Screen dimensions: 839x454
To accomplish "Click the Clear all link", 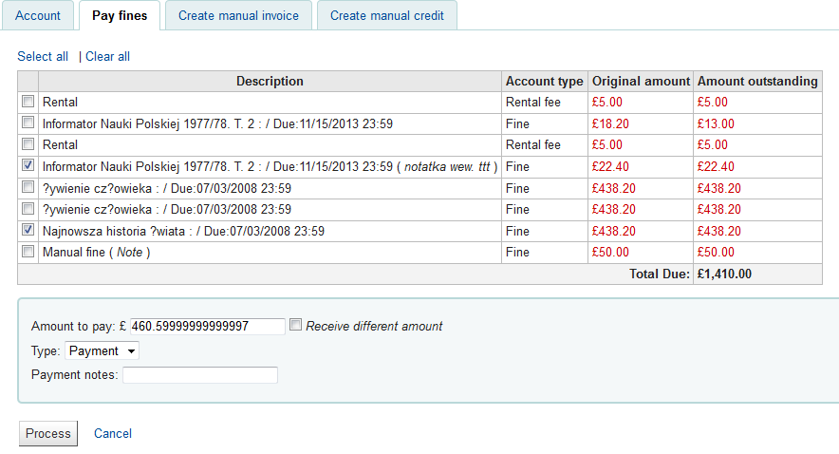I will 107,57.
